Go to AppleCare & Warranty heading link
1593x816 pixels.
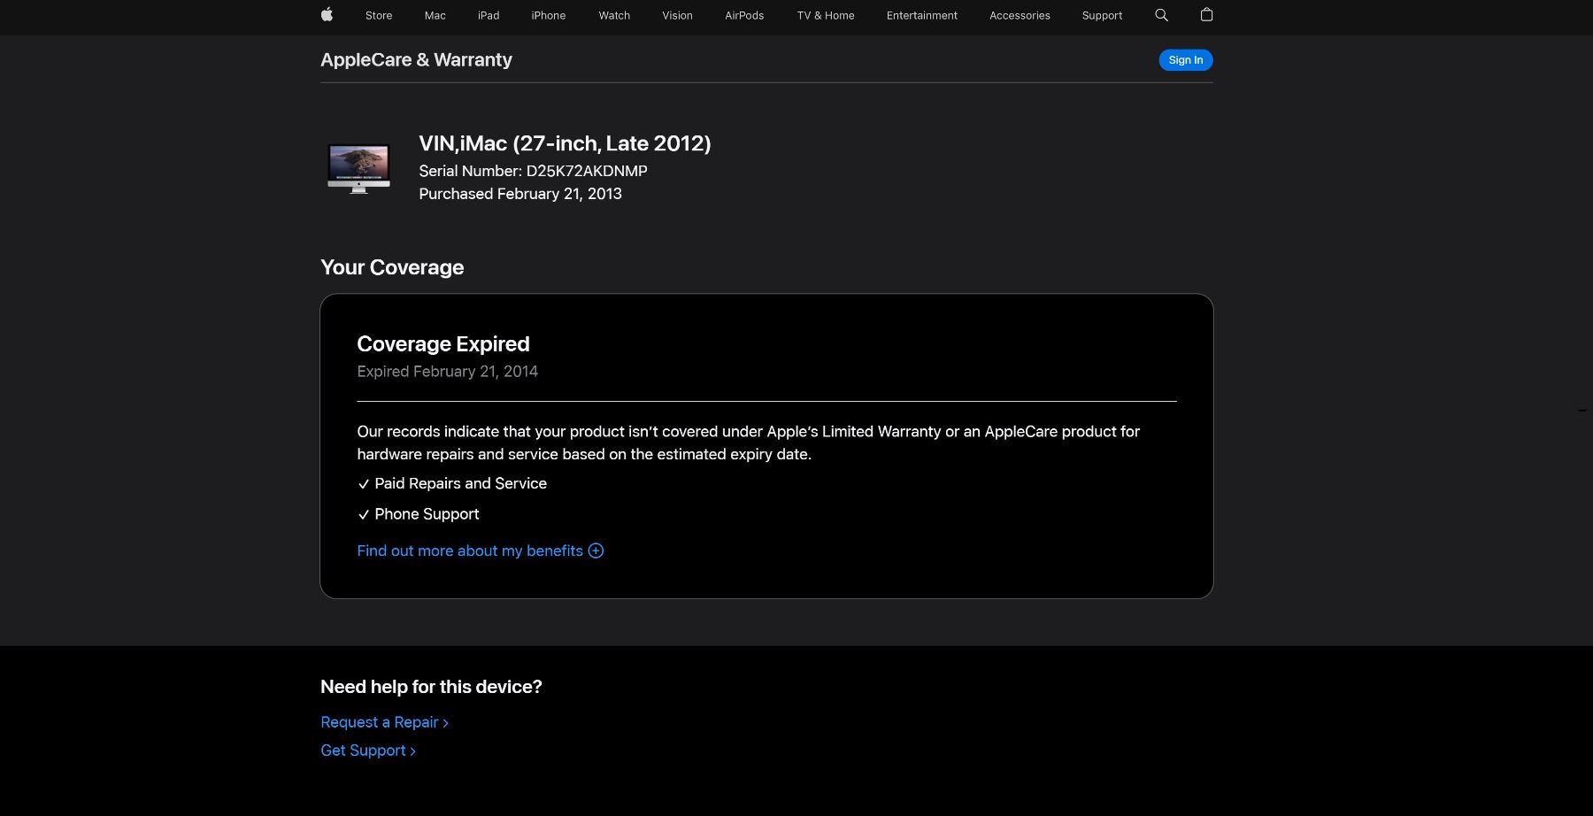tap(416, 59)
